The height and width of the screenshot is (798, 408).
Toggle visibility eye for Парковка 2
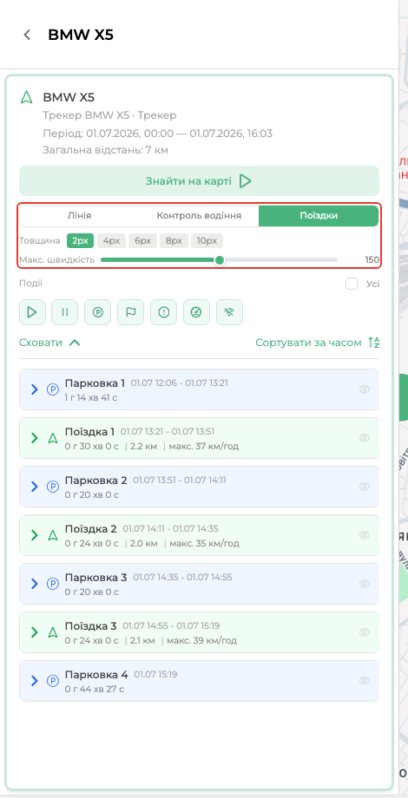coord(365,487)
